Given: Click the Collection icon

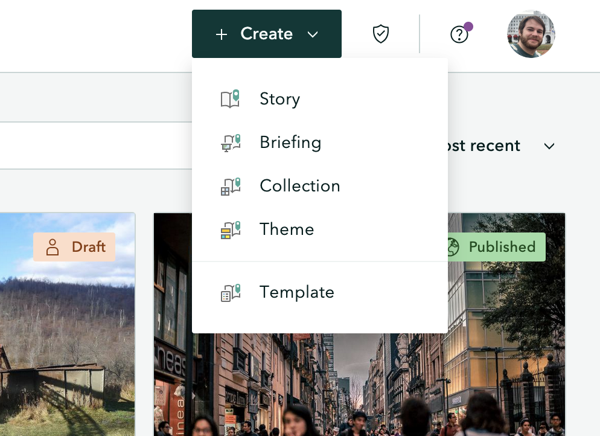Looking at the screenshot, I should pos(230,185).
